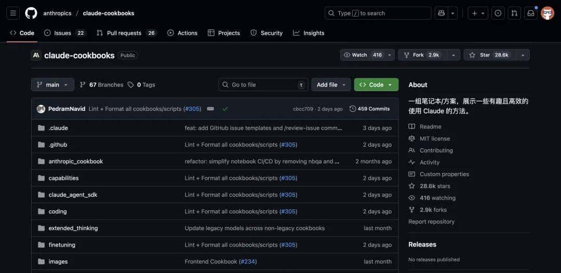Click the Fork button

click(423, 55)
